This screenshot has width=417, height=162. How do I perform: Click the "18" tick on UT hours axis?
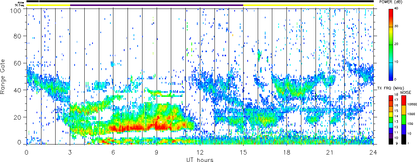(286, 152)
